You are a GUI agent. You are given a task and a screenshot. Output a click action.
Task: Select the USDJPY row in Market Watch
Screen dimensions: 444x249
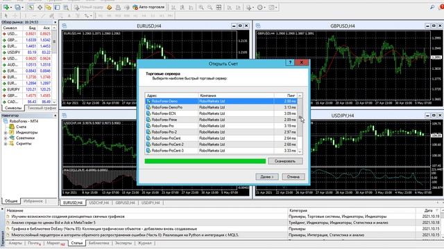(26, 53)
